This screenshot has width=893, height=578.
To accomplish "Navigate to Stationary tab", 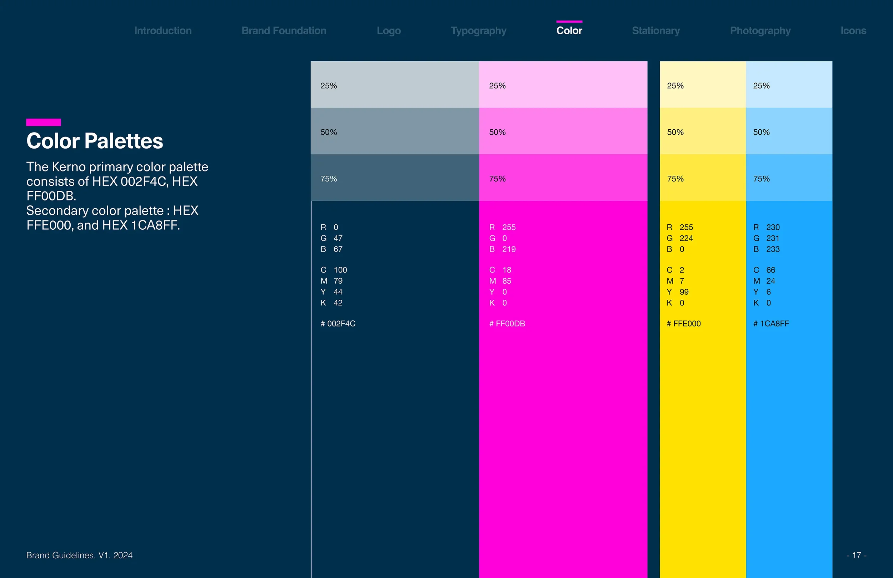I will click(655, 31).
